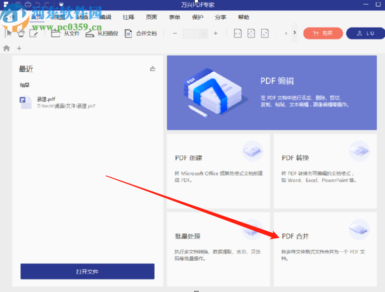Click the 新建.pdf file icon
Image resolution: width=385 pixels, height=292 pixels.
26,102
